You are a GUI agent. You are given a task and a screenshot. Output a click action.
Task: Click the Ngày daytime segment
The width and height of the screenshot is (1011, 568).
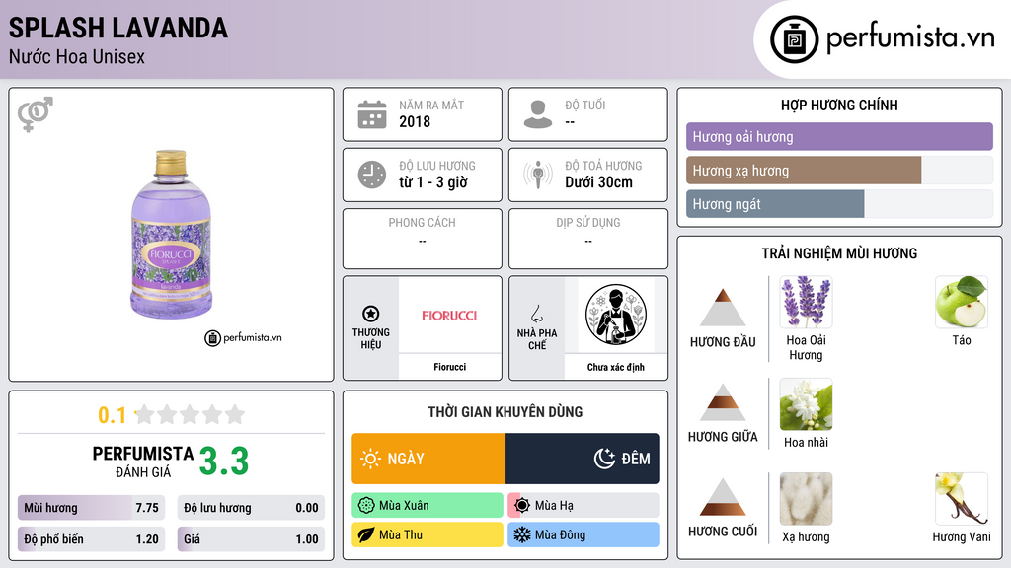click(428, 459)
